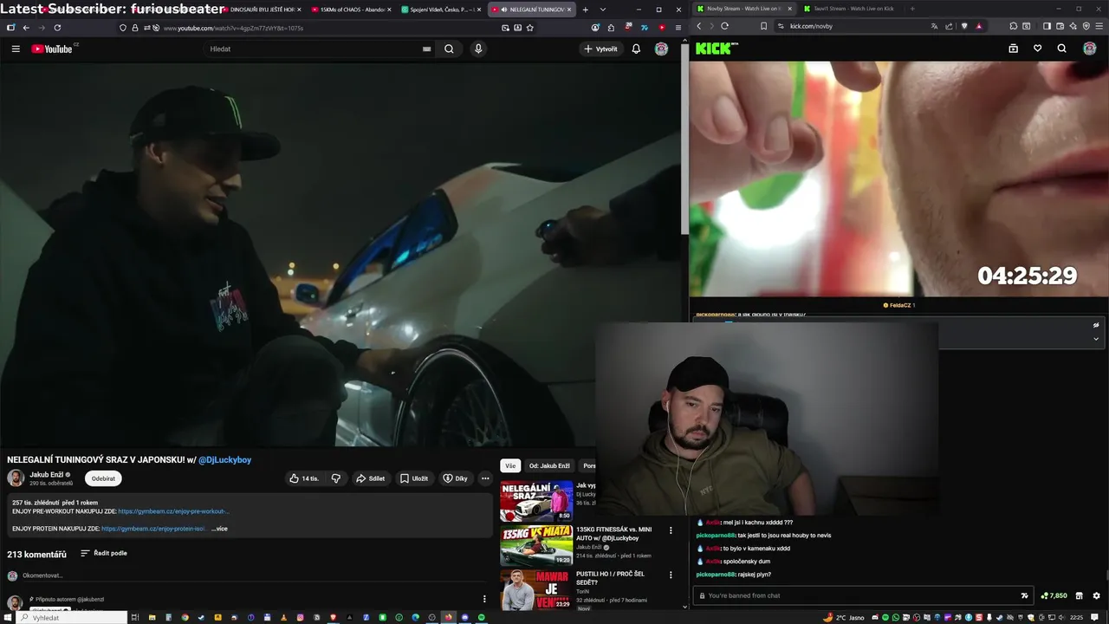Select the Od: Jakub Enžl chip
Viewport: 1109px width, 624px height.
549,465
